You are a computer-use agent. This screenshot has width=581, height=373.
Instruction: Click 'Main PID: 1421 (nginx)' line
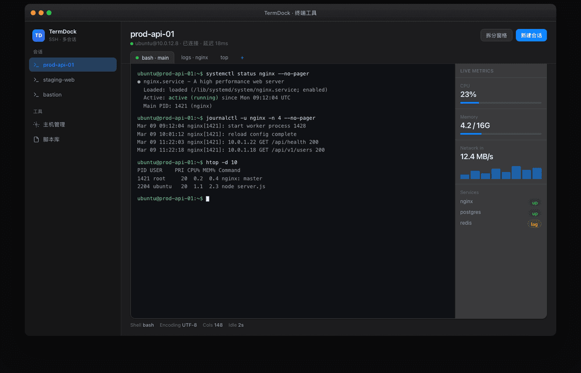178,106
